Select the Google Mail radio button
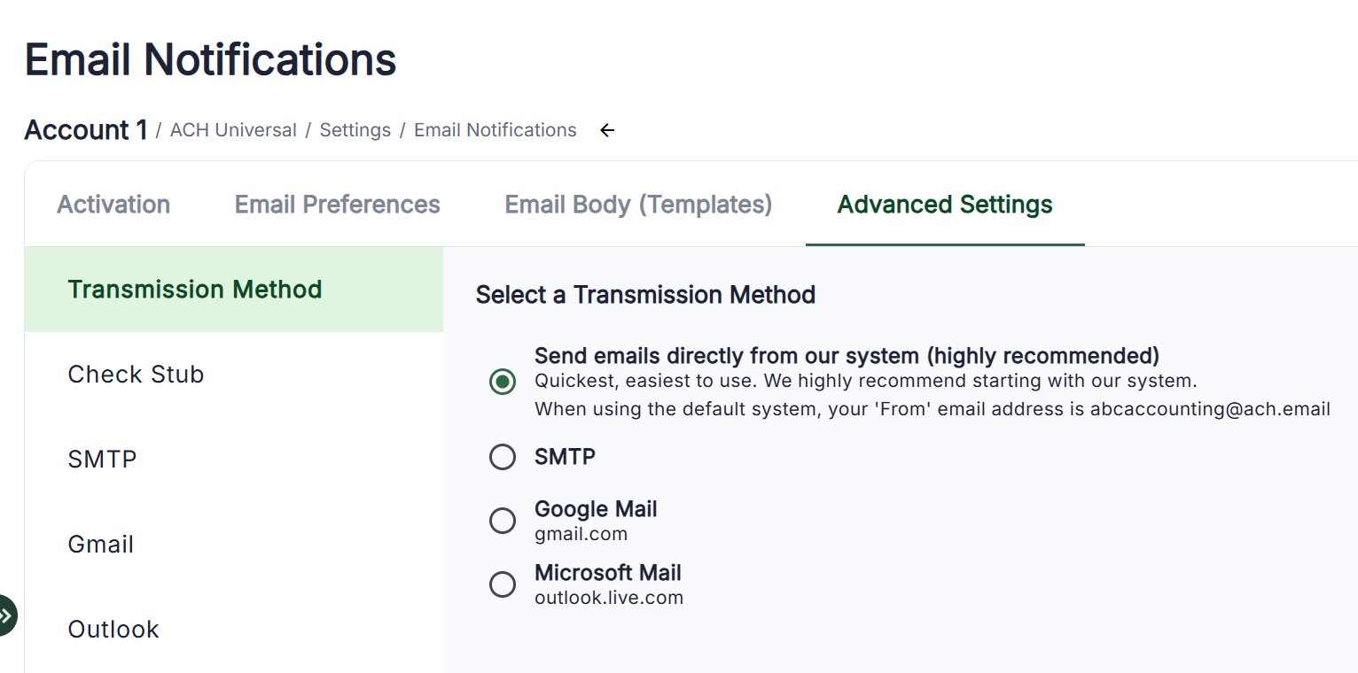 pos(503,521)
